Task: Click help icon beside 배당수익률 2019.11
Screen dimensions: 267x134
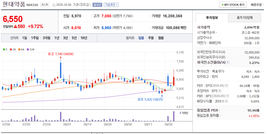Action: (x=226, y=101)
